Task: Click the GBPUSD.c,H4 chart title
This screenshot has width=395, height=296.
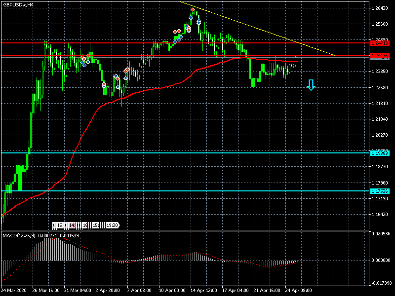Action: [18, 4]
